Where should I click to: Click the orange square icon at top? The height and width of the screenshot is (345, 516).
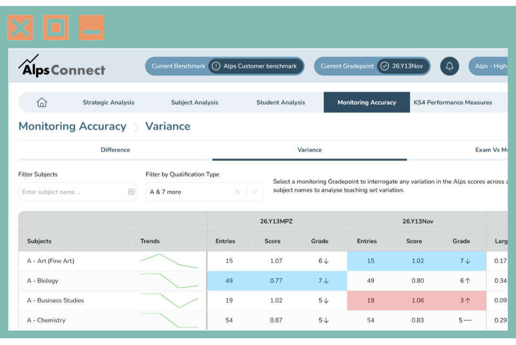56,27
